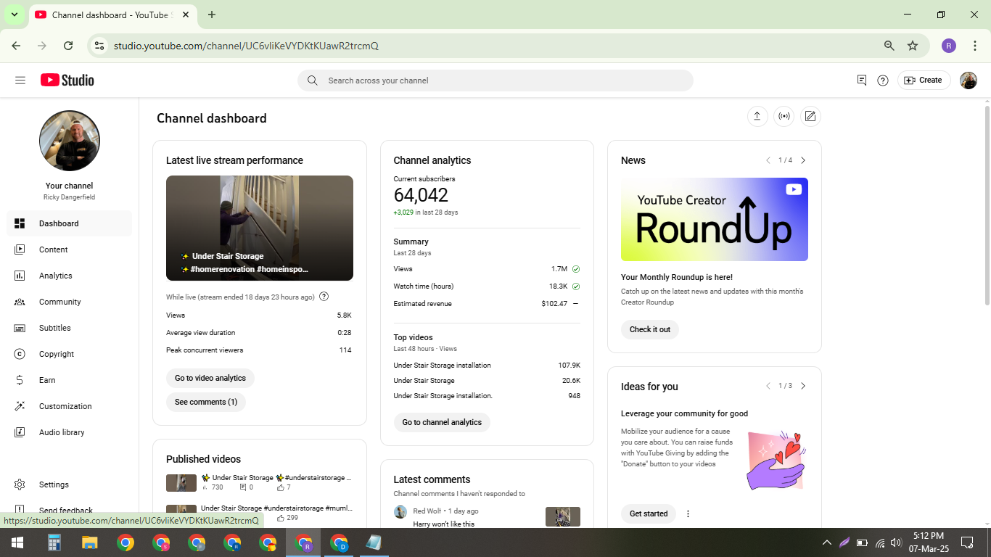Open the help question mark icon
The width and height of the screenshot is (991, 557).
point(883,81)
